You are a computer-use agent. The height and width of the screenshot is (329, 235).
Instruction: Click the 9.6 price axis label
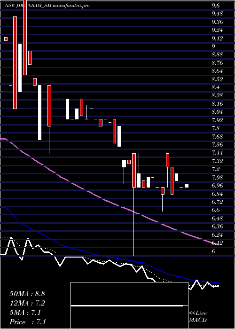point(215,6)
